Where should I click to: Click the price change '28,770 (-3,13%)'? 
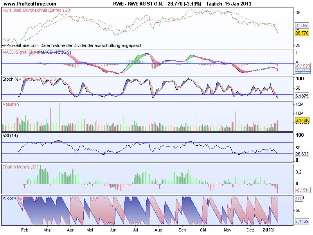[x=184, y=4]
